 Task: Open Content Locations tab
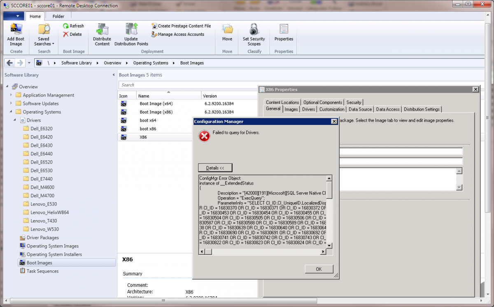[282, 102]
